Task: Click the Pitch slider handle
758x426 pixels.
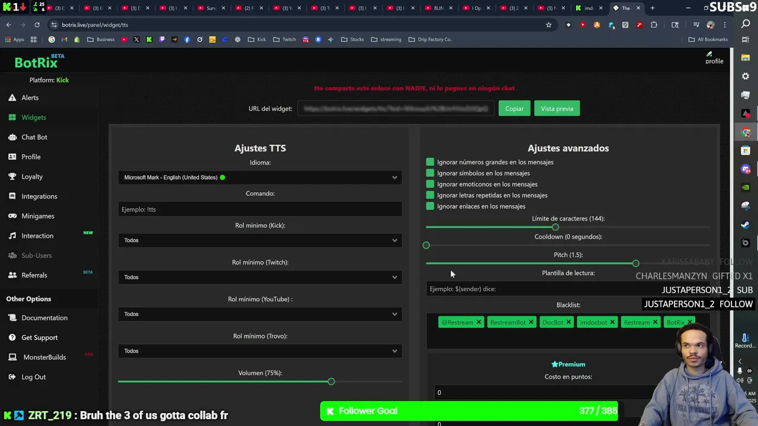Action: pyautogui.click(x=635, y=263)
